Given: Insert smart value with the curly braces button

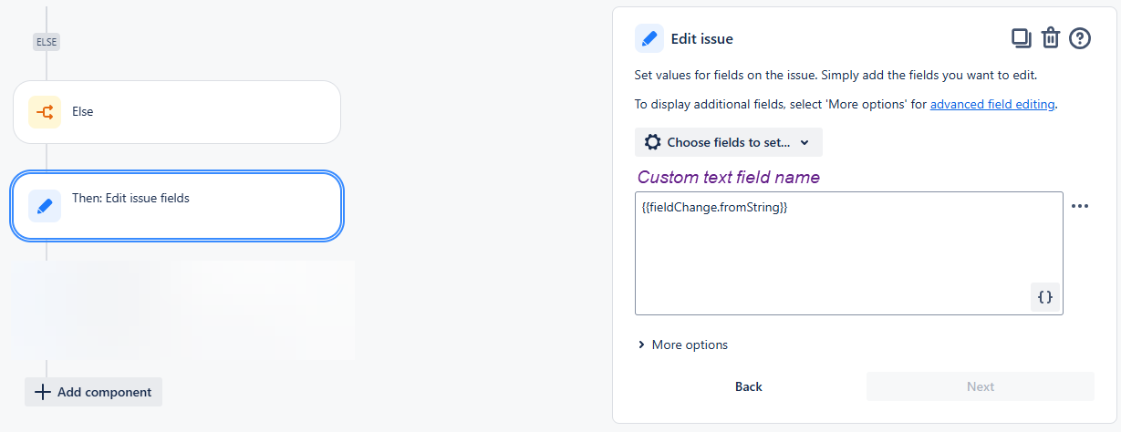Looking at the screenshot, I should (x=1046, y=297).
